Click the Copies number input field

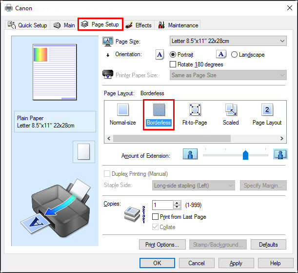163,205
